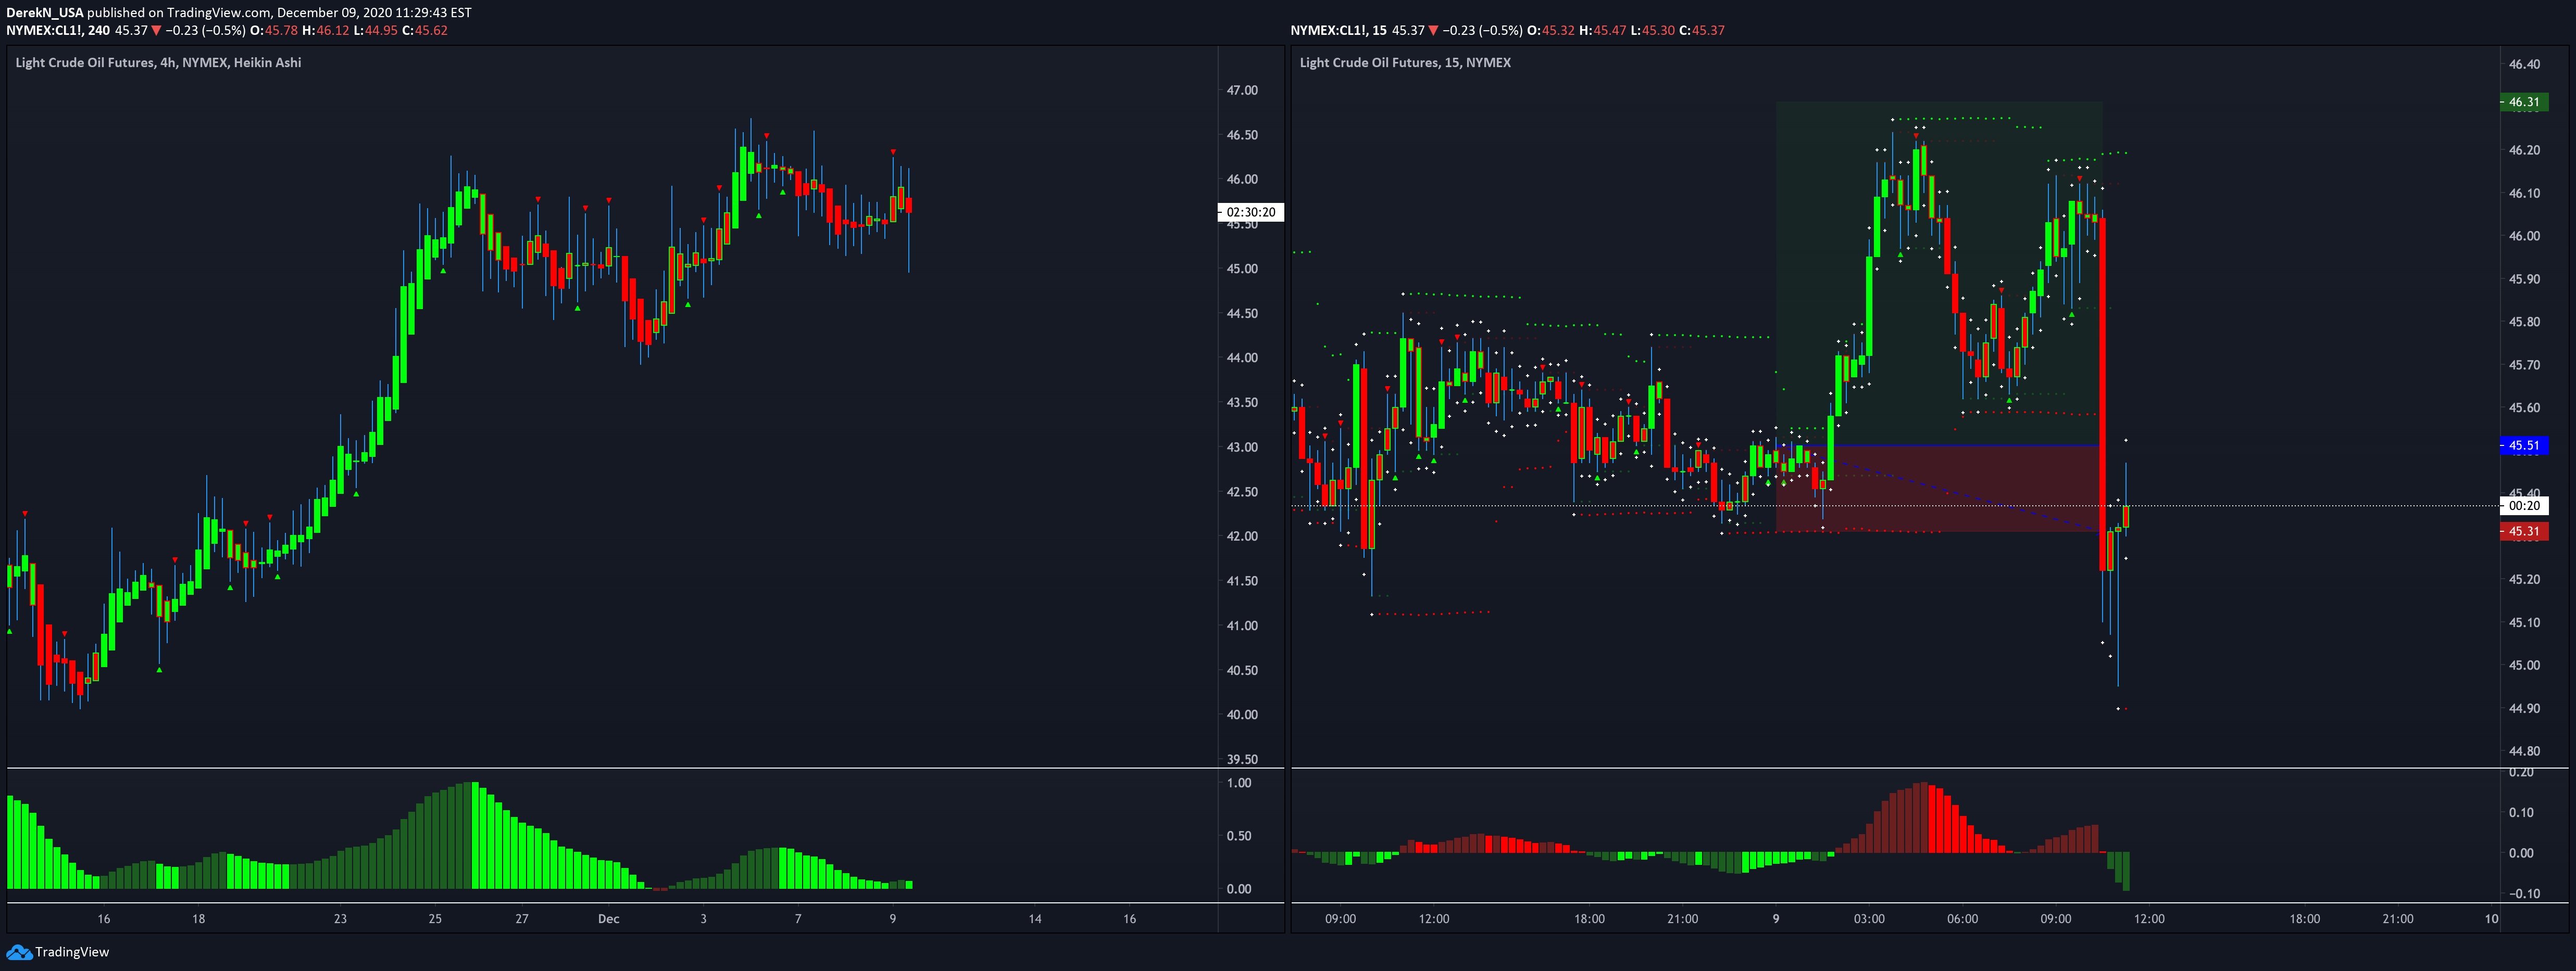Click the C:45.62 close value in the 240 header
This screenshot has height=971, width=2576.
(425, 31)
